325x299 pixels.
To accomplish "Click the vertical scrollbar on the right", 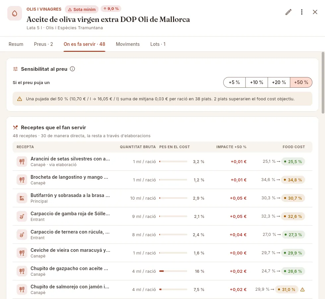I will pyautogui.click(x=323, y=83).
